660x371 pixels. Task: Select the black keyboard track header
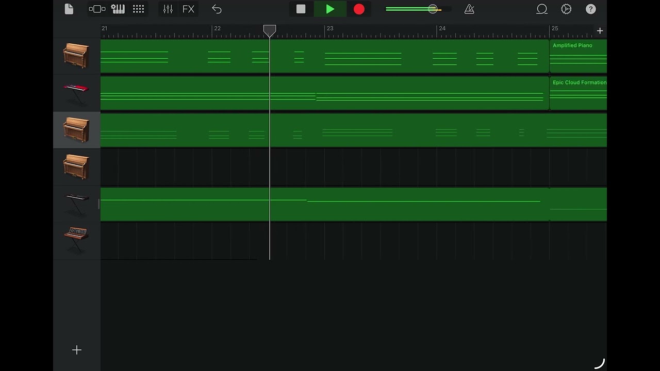click(x=77, y=205)
